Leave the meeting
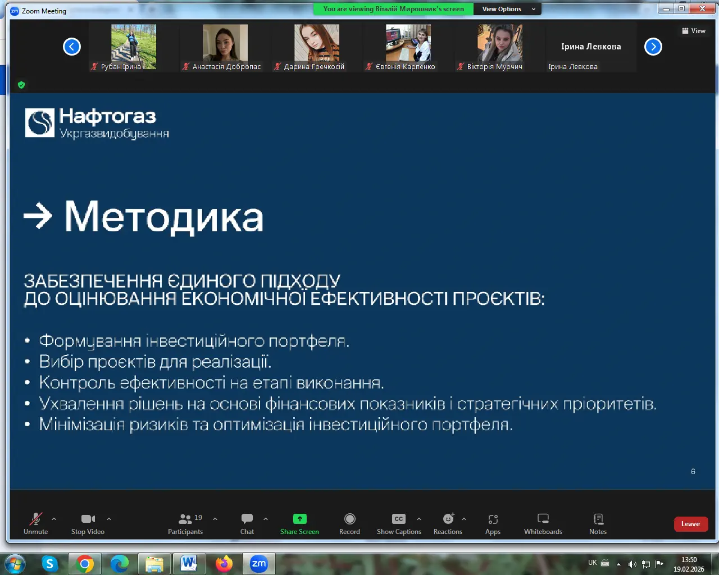The height and width of the screenshot is (575, 719). [690, 524]
